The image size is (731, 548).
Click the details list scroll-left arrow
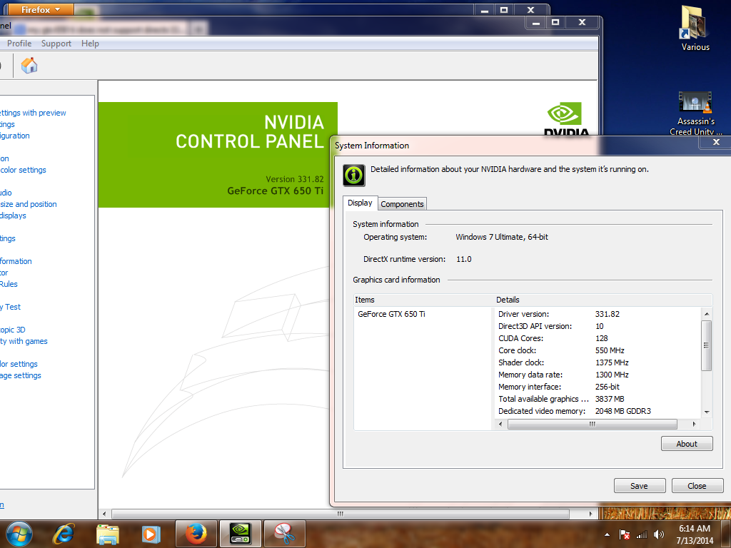point(500,424)
